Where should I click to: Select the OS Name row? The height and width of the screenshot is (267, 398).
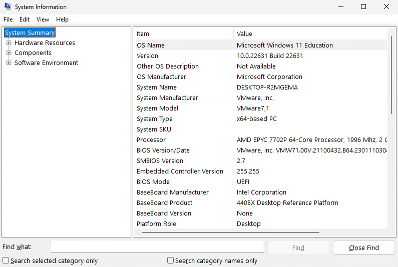(261, 45)
